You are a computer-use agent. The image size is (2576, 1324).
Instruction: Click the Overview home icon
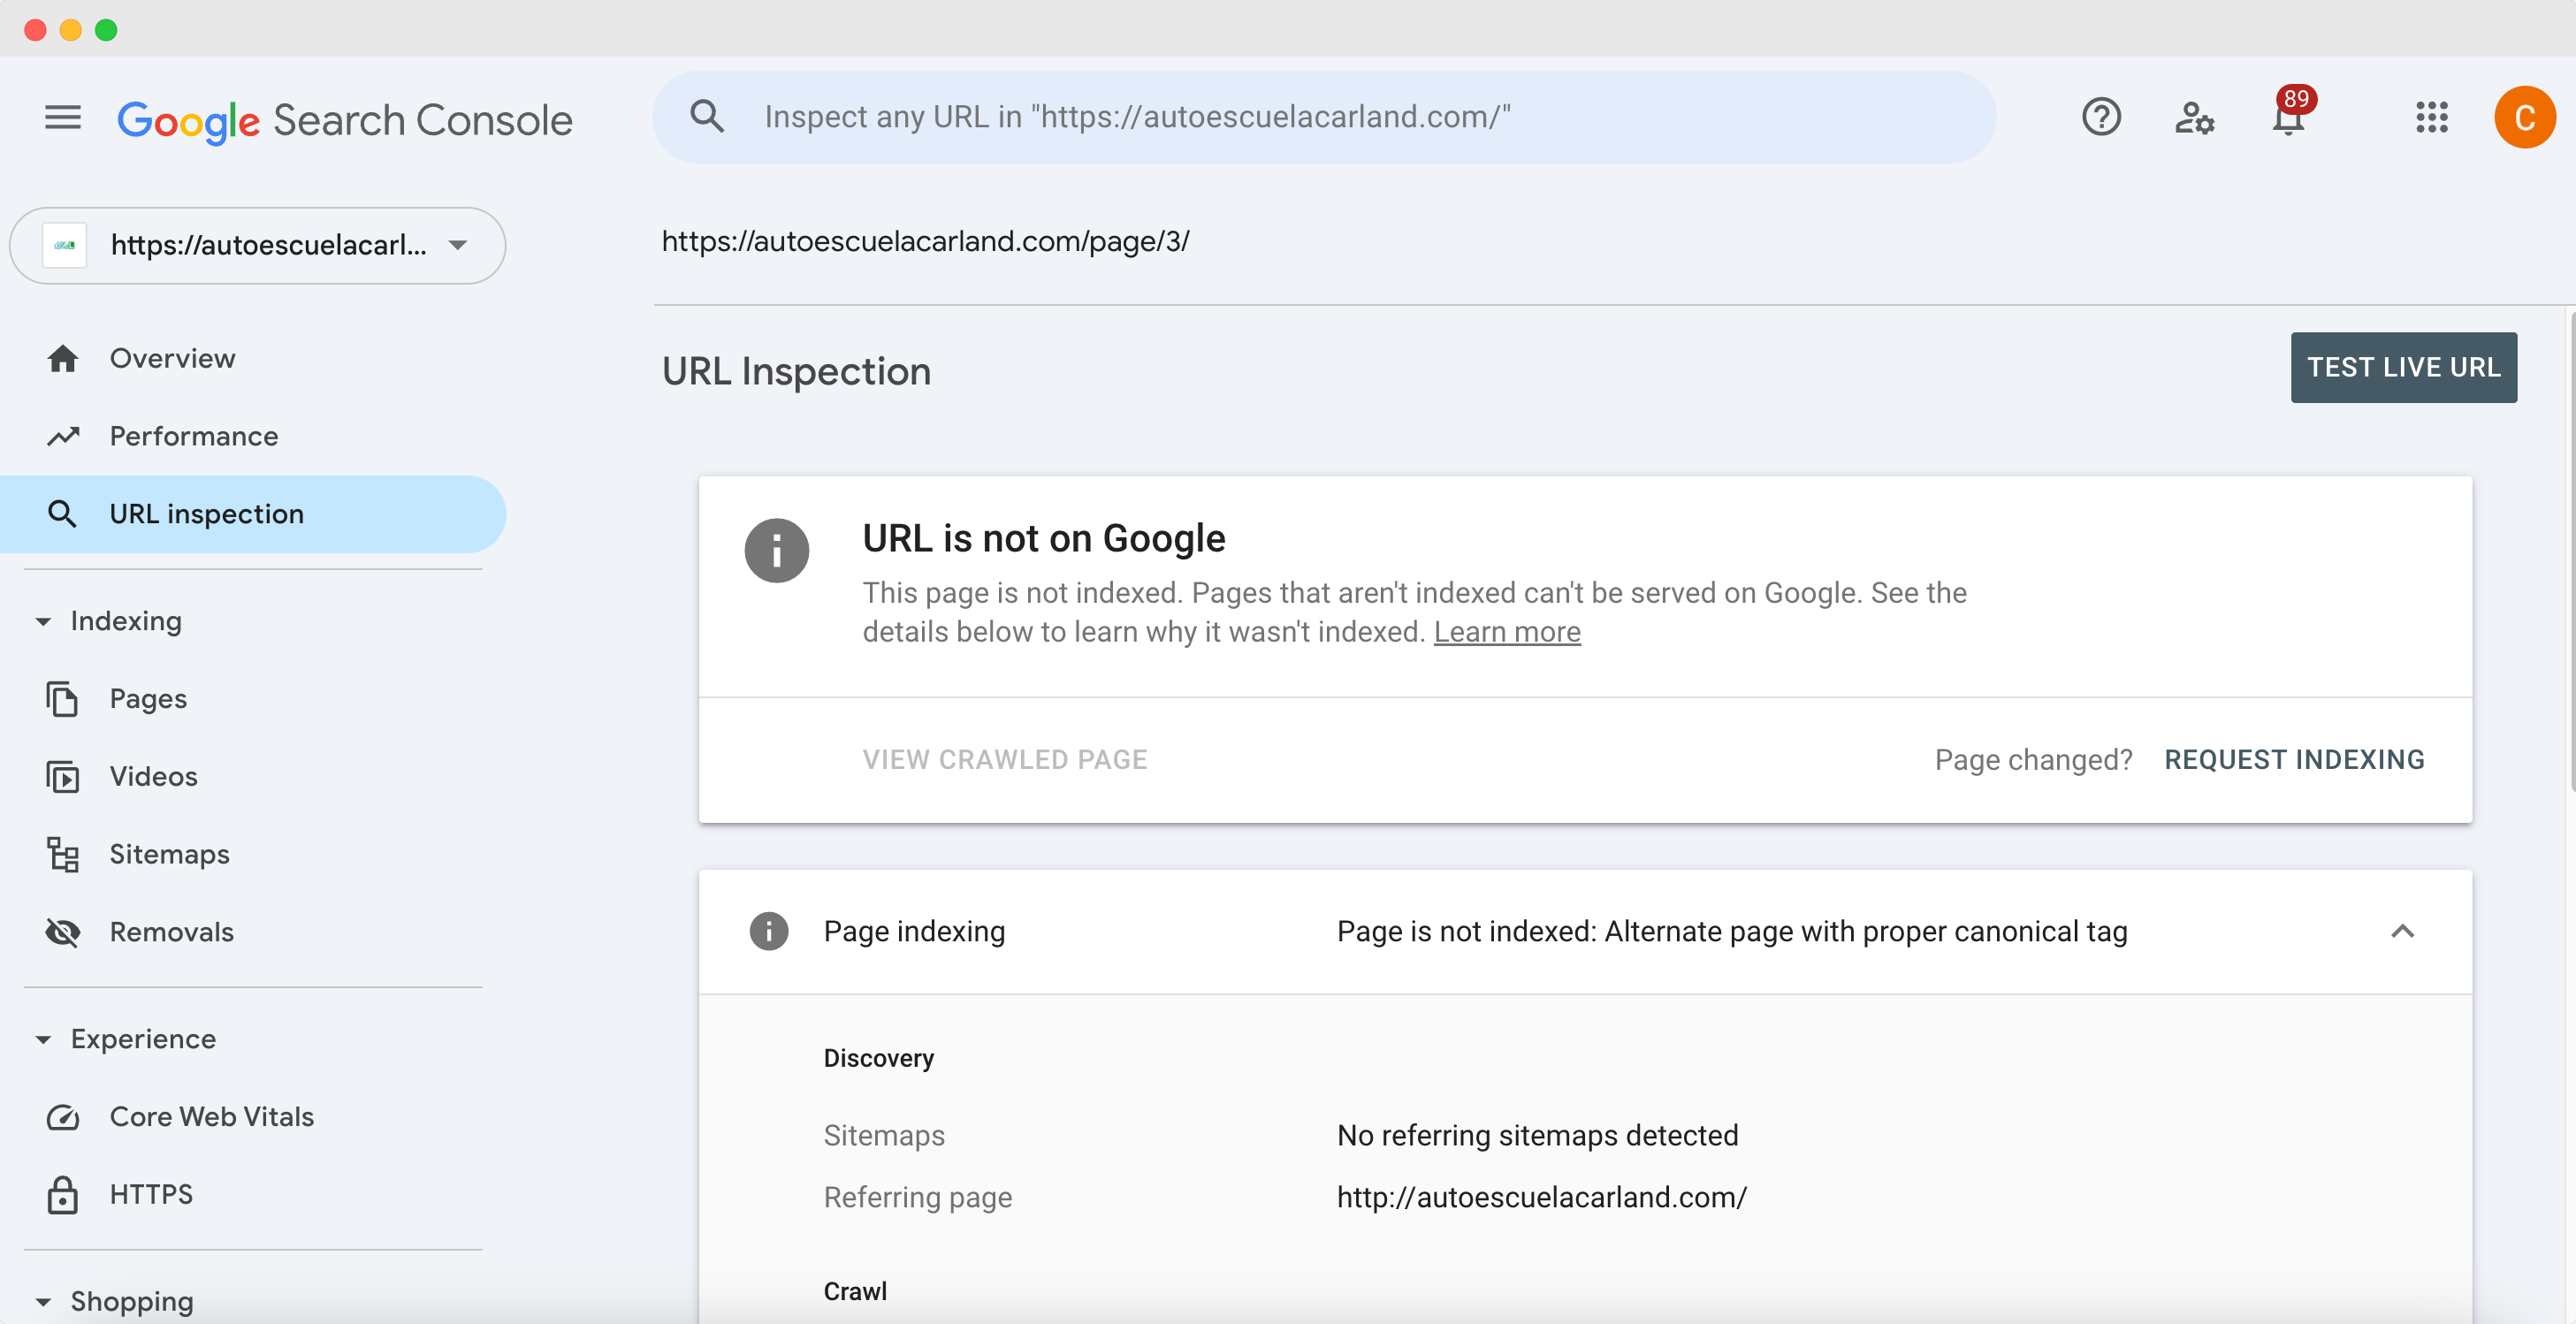point(63,358)
